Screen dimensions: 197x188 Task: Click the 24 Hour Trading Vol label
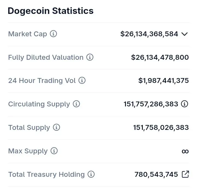point(42,80)
